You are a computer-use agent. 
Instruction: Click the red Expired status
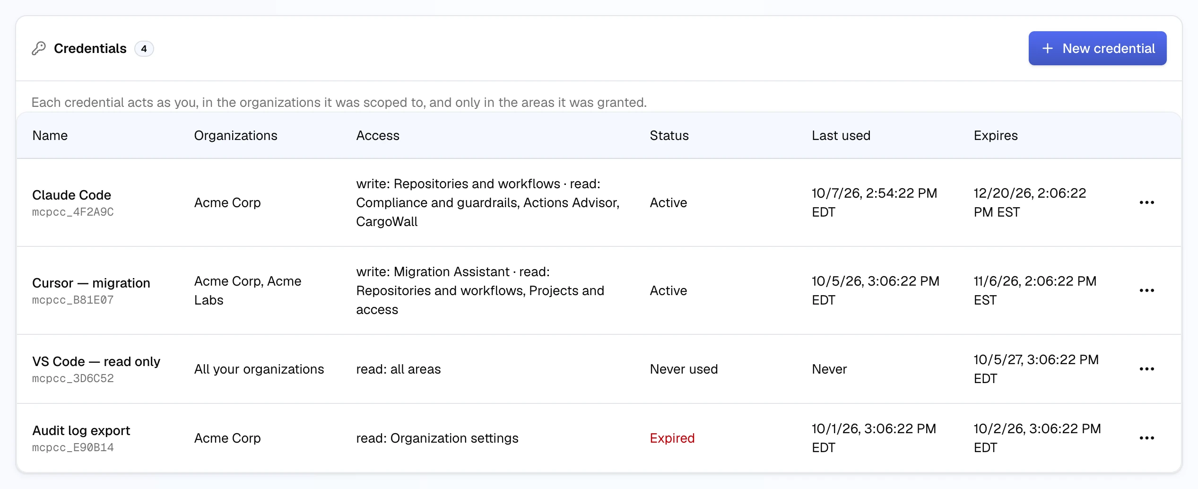(x=672, y=438)
